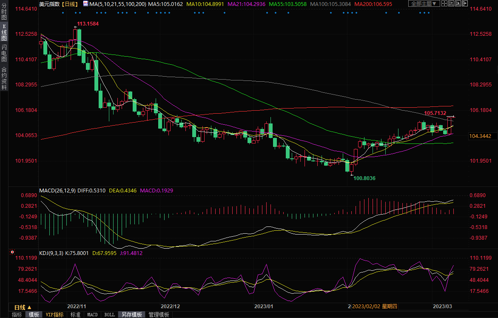Apply the 标准 template

coord(75,315)
